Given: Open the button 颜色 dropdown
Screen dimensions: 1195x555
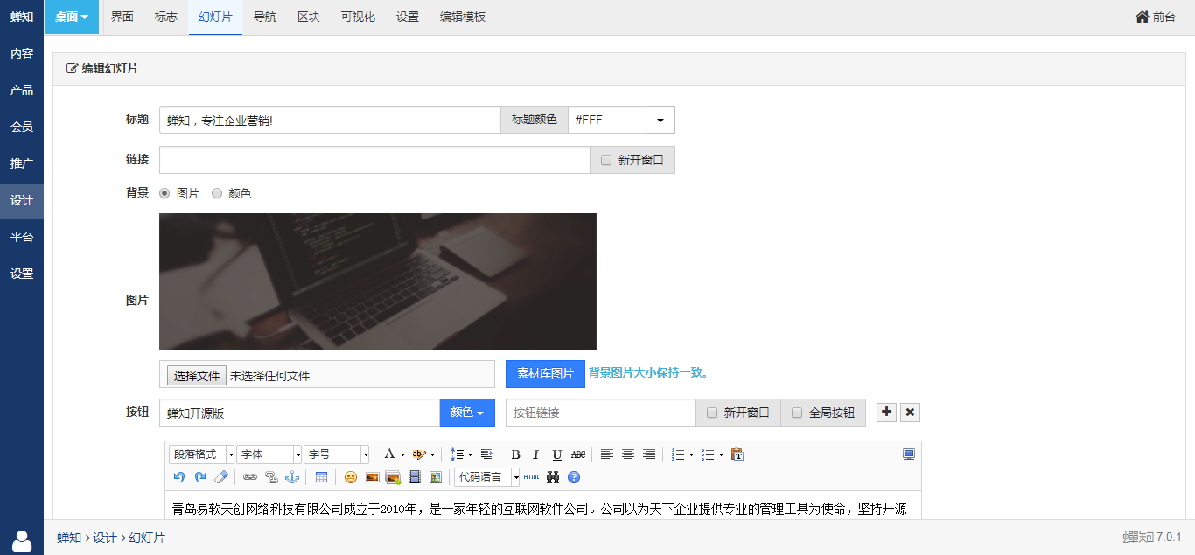Looking at the screenshot, I should point(467,413).
